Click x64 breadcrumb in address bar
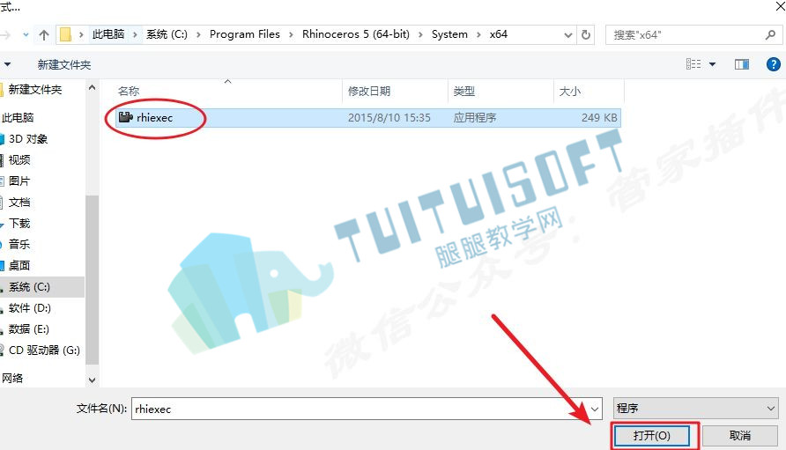This screenshot has width=786, height=450. [x=498, y=34]
